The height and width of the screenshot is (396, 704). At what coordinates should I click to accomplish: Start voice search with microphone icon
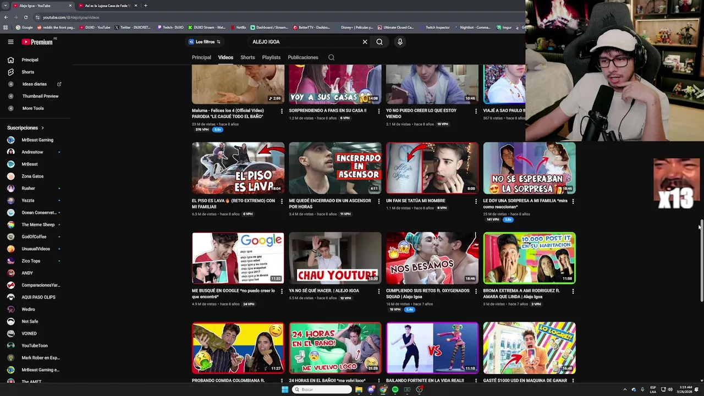tap(400, 42)
